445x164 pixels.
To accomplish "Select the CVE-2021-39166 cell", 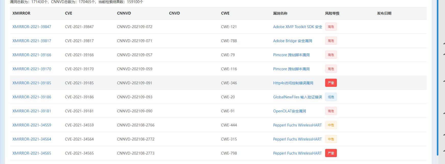I will coord(79,55).
